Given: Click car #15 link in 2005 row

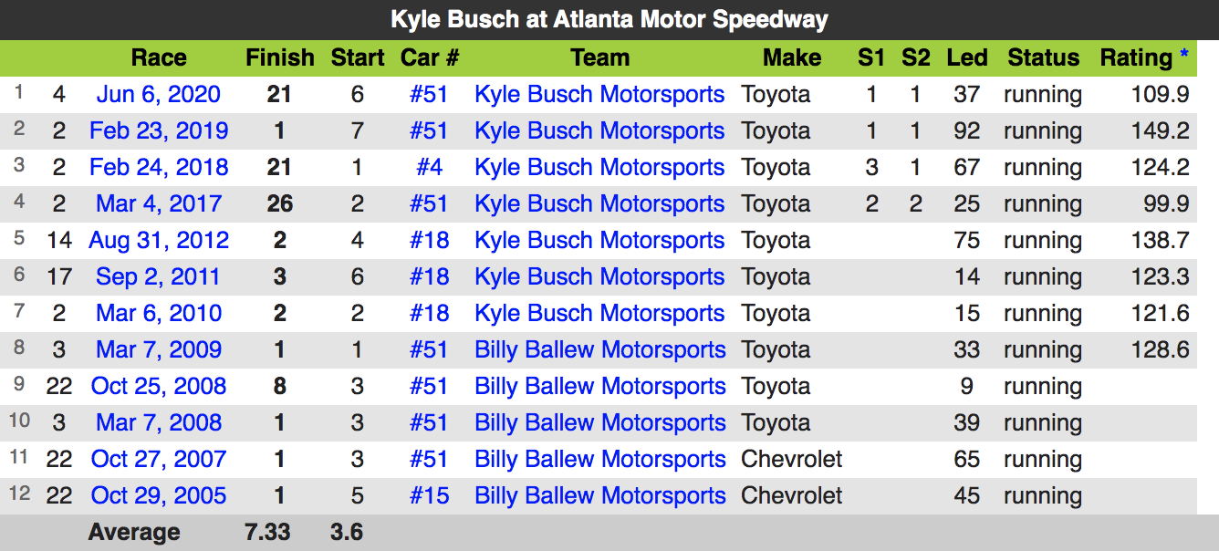Looking at the screenshot, I should pos(430,495).
